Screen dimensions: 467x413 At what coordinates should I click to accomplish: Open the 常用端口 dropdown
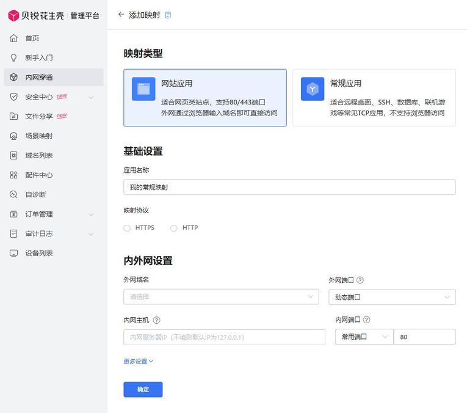[x=364, y=337]
